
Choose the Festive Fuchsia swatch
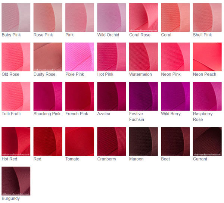pyautogui.click(x=143, y=96)
